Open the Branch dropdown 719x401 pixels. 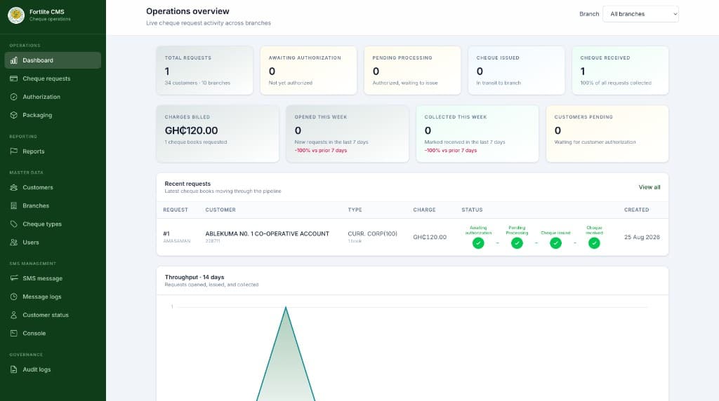[x=640, y=14]
